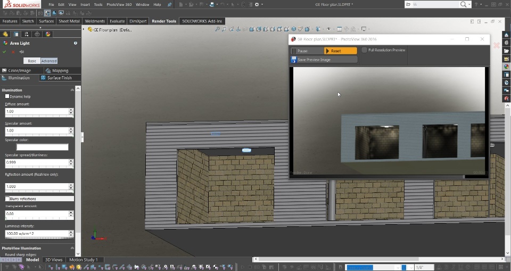Click the Print icon in top toolbar
Screen dimensions: 511x271
pyautogui.click(x=212, y=5)
